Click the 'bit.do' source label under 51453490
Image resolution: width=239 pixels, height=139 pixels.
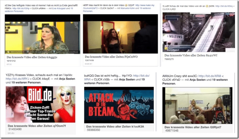(11, 133)
